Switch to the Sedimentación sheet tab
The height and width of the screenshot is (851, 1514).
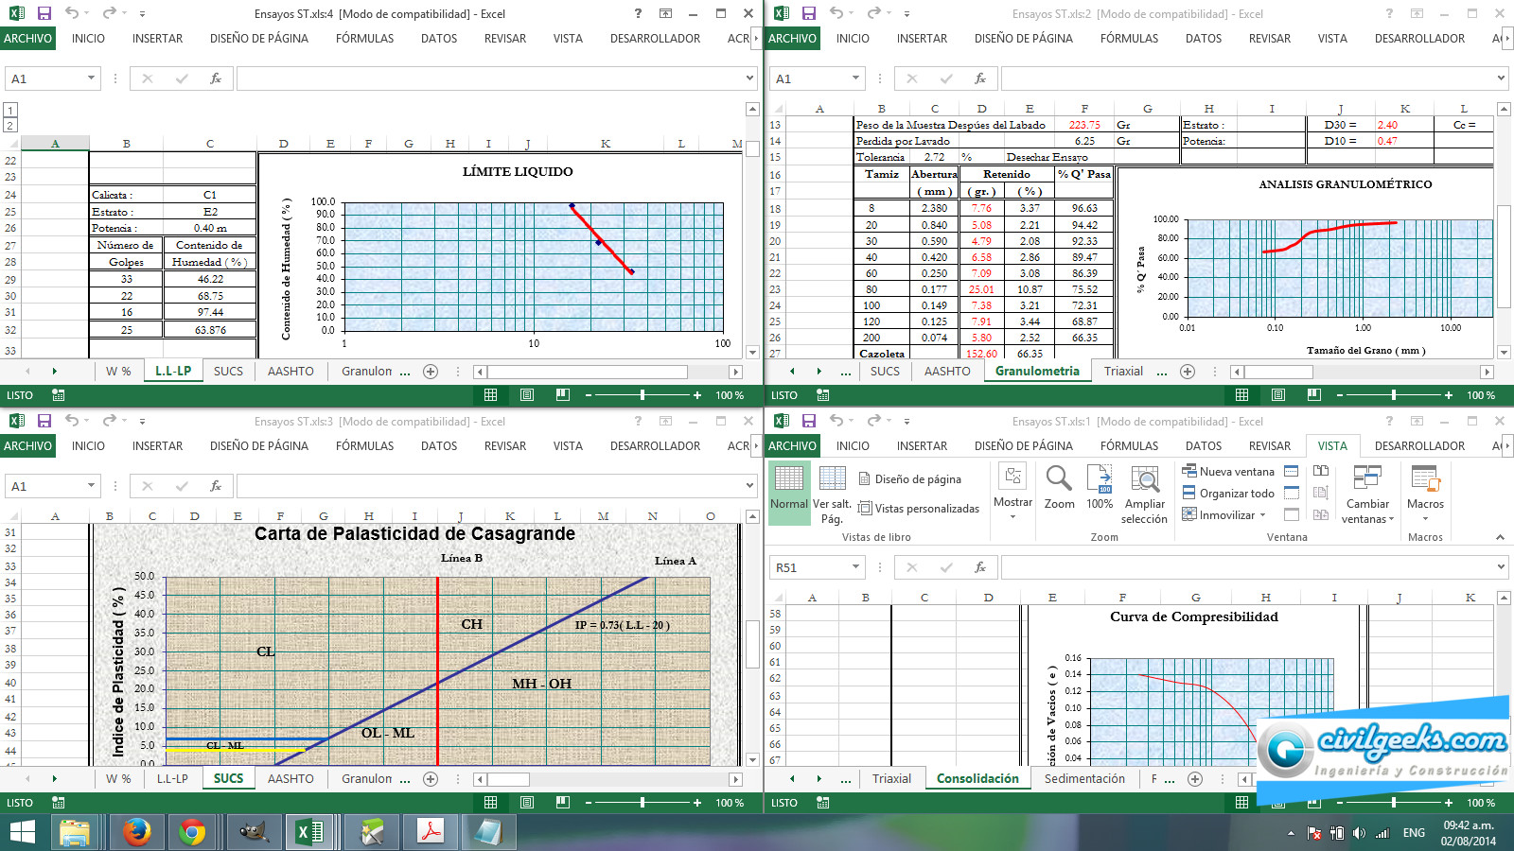[x=1084, y=779]
